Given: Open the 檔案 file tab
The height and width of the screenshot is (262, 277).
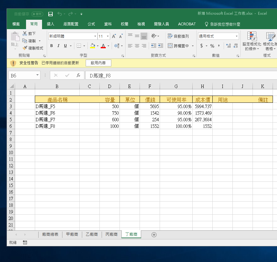Looking at the screenshot, I should [16, 24].
